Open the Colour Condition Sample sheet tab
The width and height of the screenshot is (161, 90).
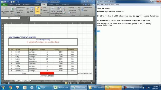[x=52, y=81]
